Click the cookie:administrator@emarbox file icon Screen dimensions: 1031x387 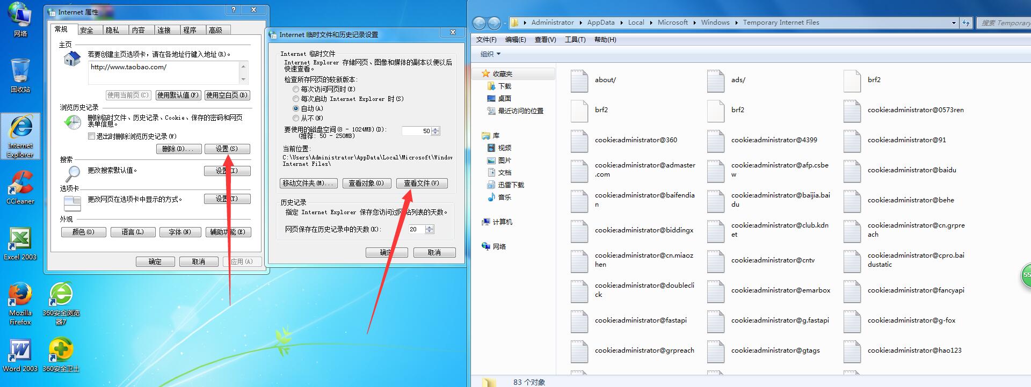pos(716,291)
